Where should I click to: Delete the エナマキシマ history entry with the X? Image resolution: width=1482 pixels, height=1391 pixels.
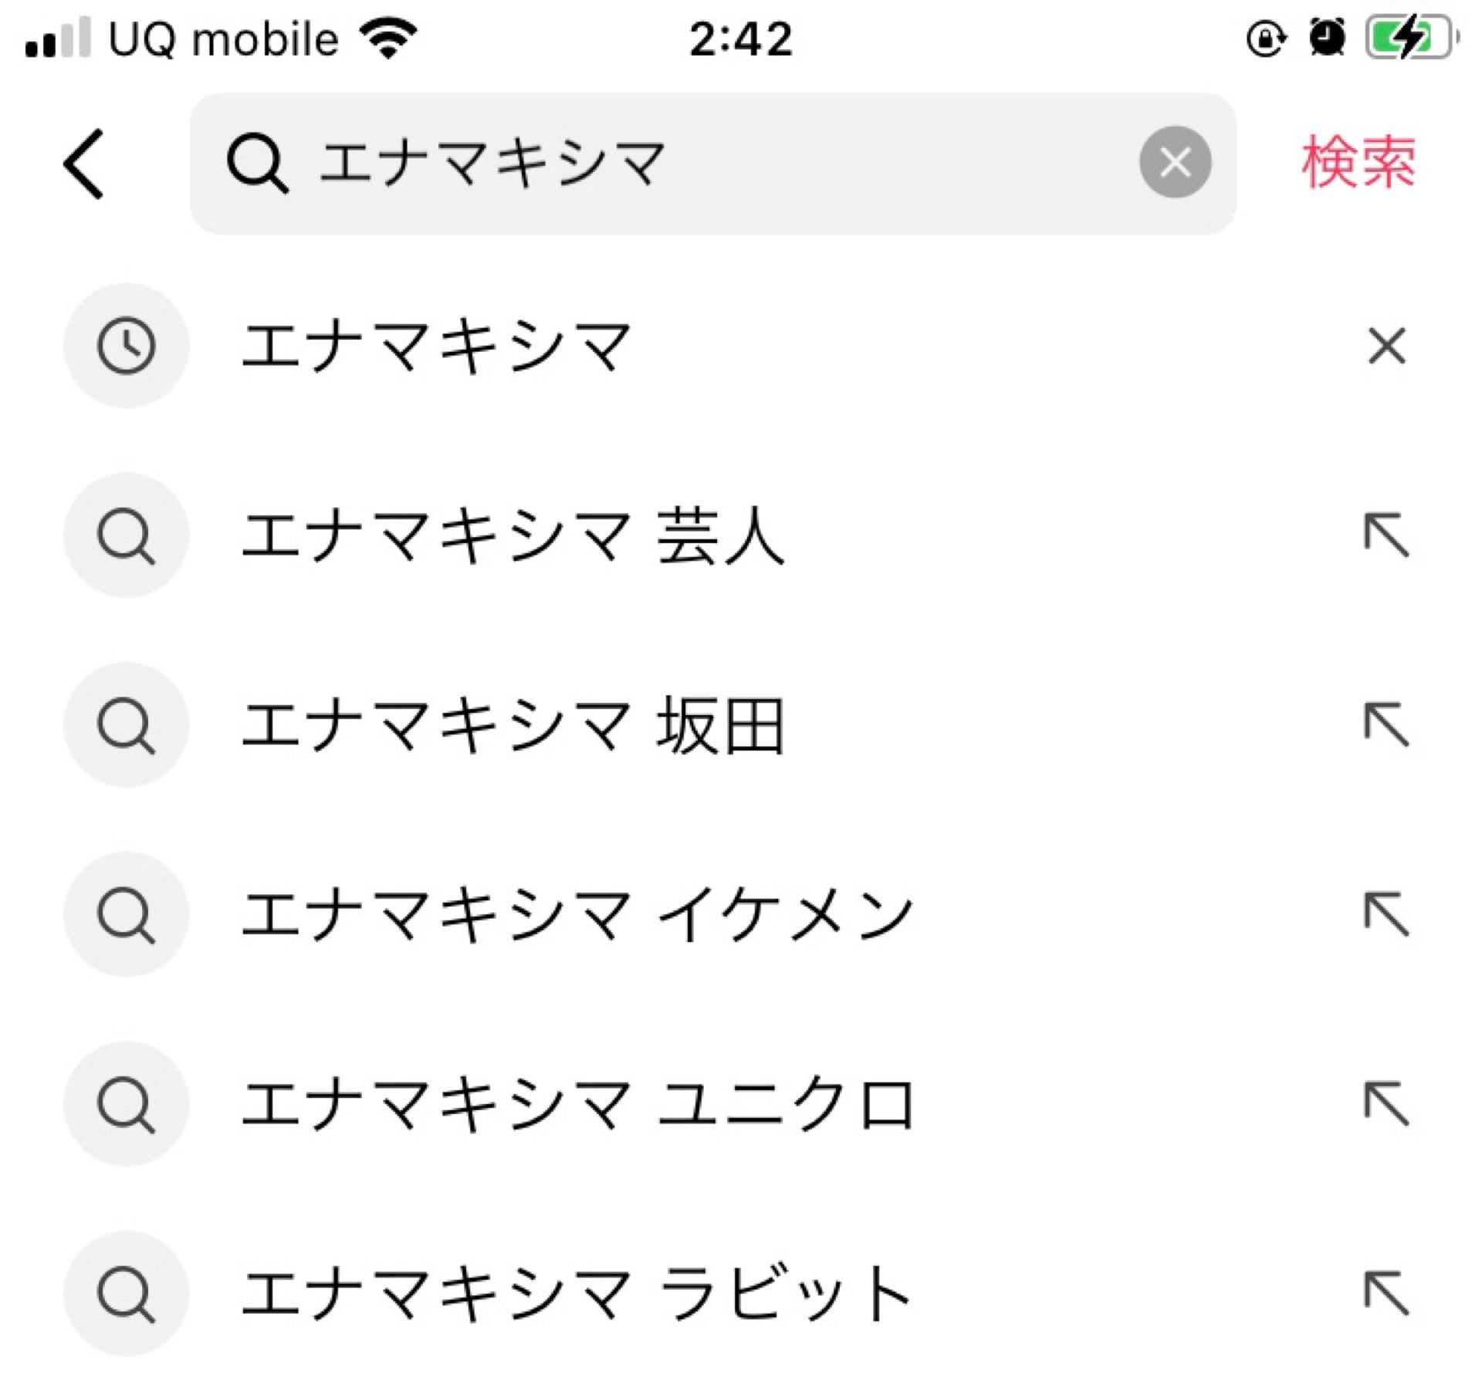click(x=1385, y=346)
